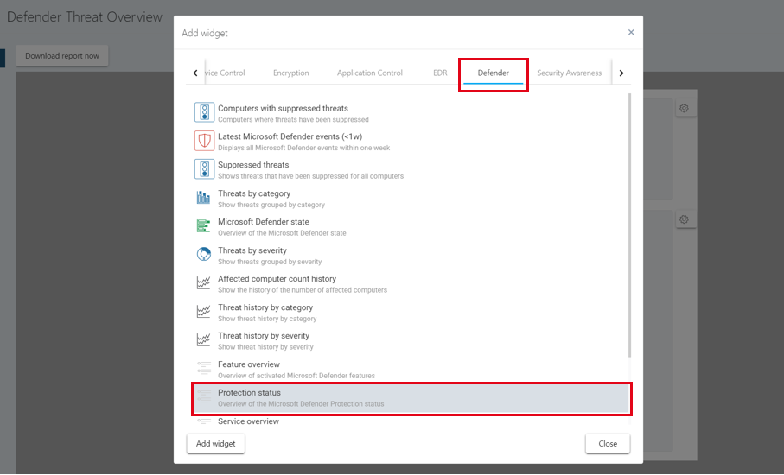
Task: Click the line chart icon for Threat history by severity
Action: 203,339
